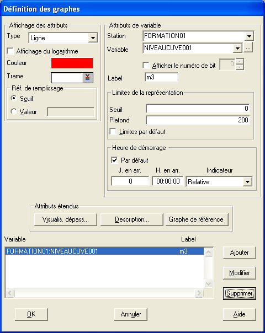The image size is (265, 333).
Task: Select FORMATION01:NIVEAUCUVE001 list entry
Action: click(104, 251)
